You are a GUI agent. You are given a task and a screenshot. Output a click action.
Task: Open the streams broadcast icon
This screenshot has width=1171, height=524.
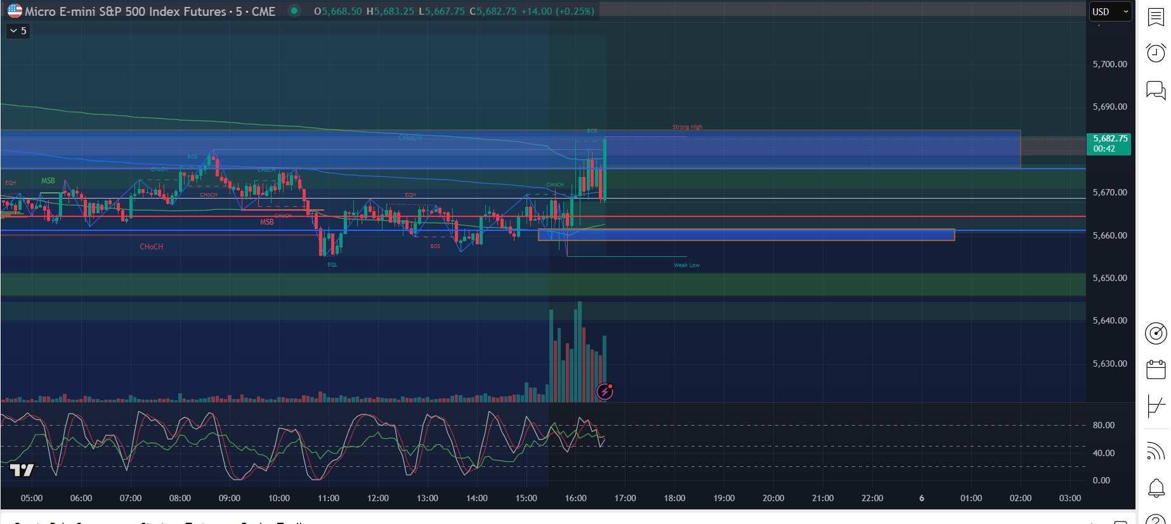coord(1156,451)
